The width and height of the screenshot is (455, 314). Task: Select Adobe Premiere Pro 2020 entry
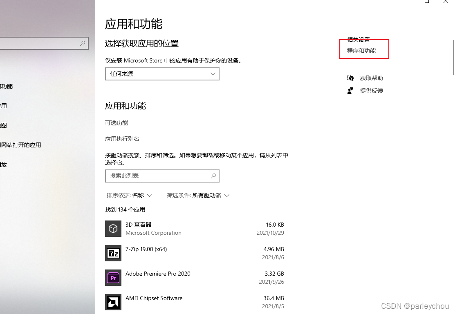click(195, 278)
